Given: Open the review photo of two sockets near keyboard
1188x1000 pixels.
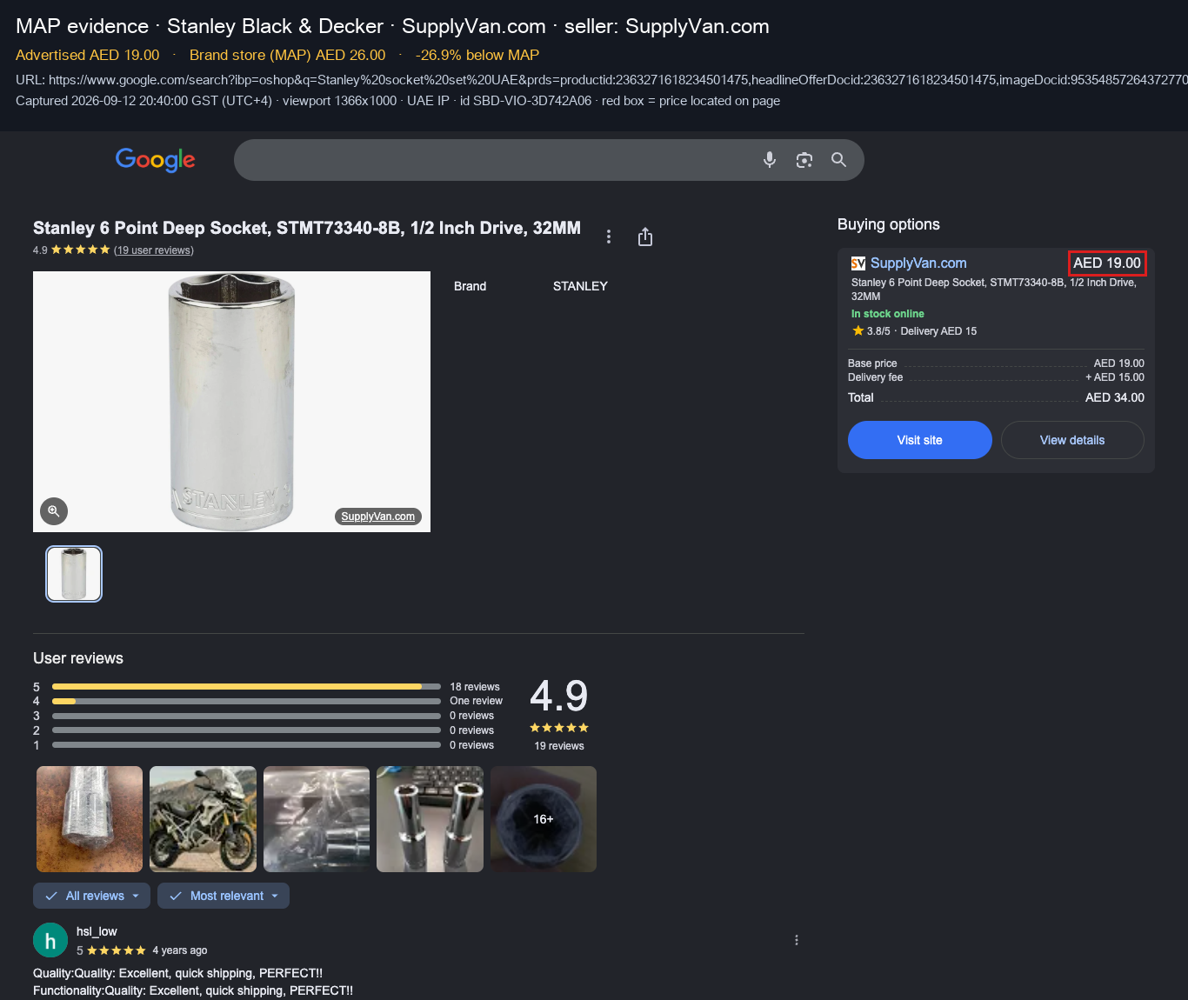Looking at the screenshot, I should pos(430,819).
